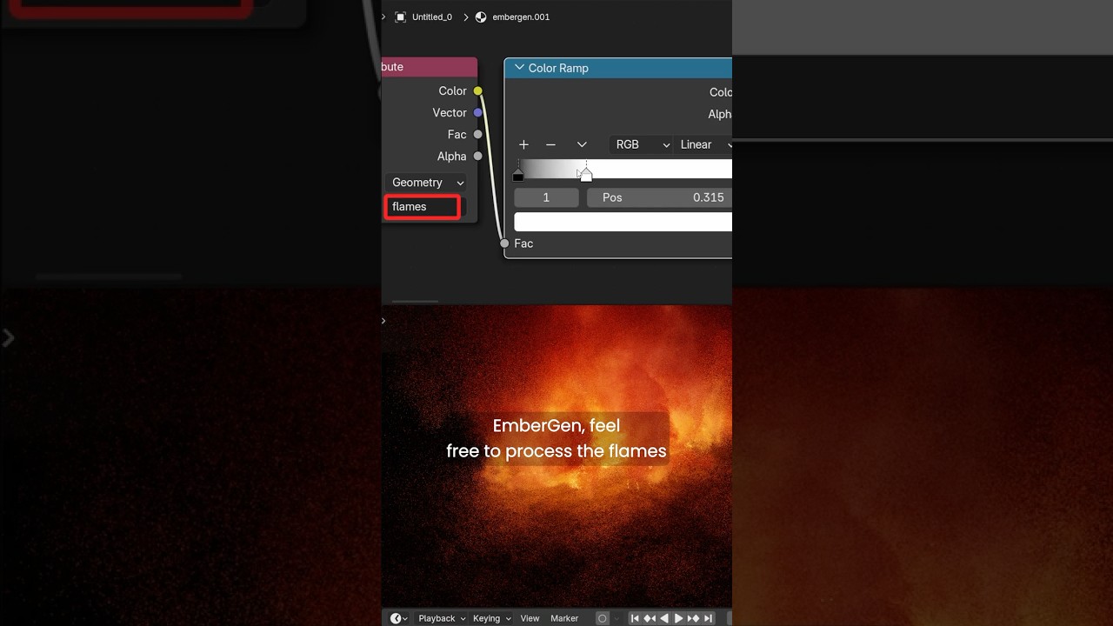1113x626 pixels.
Task: Open the RGB color mode dropdown
Action: pos(642,144)
